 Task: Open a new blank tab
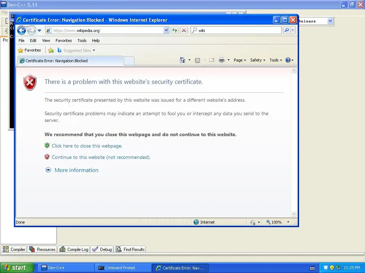click(129, 61)
